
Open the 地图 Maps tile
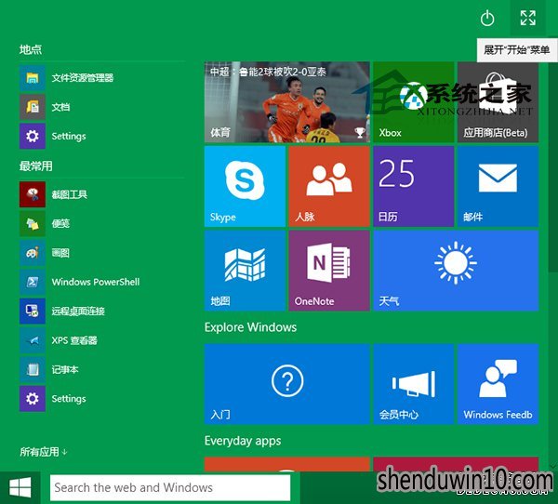pos(245,271)
